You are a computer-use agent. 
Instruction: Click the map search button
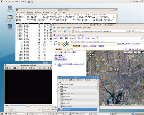pyautogui.click(x=121, y=43)
